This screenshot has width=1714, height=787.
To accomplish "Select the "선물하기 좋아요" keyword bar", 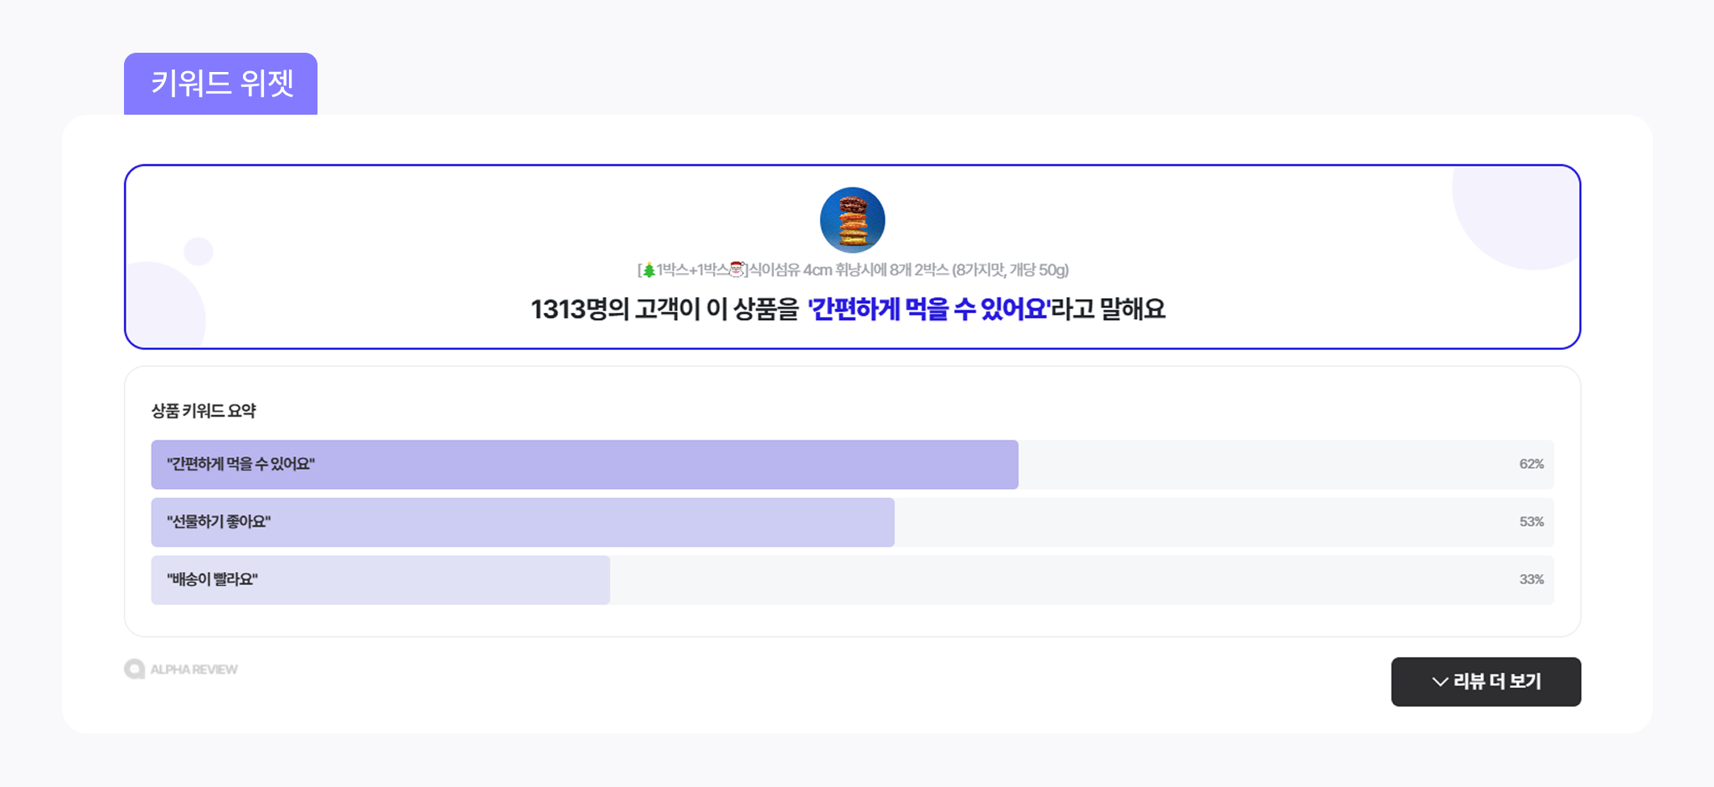I will (x=522, y=522).
